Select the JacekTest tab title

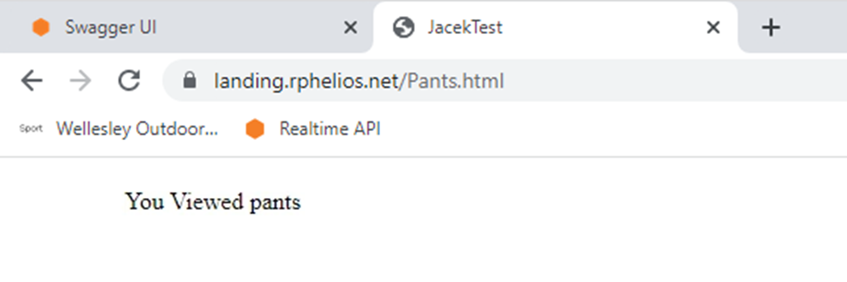tap(465, 27)
